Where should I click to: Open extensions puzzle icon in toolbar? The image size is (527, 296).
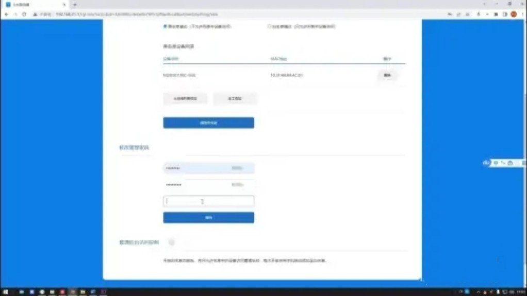click(496, 14)
